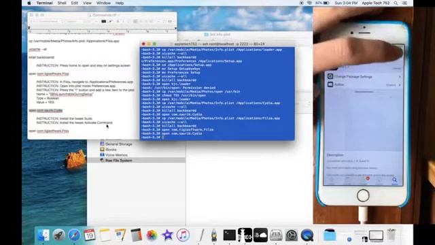This screenshot has height=245, width=435.
Task: Open the iB cloud app icon in Dock
Action: (x=260, y=235)
